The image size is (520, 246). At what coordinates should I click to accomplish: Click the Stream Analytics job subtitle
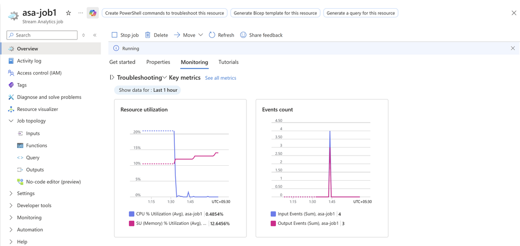tap(42, 22)
